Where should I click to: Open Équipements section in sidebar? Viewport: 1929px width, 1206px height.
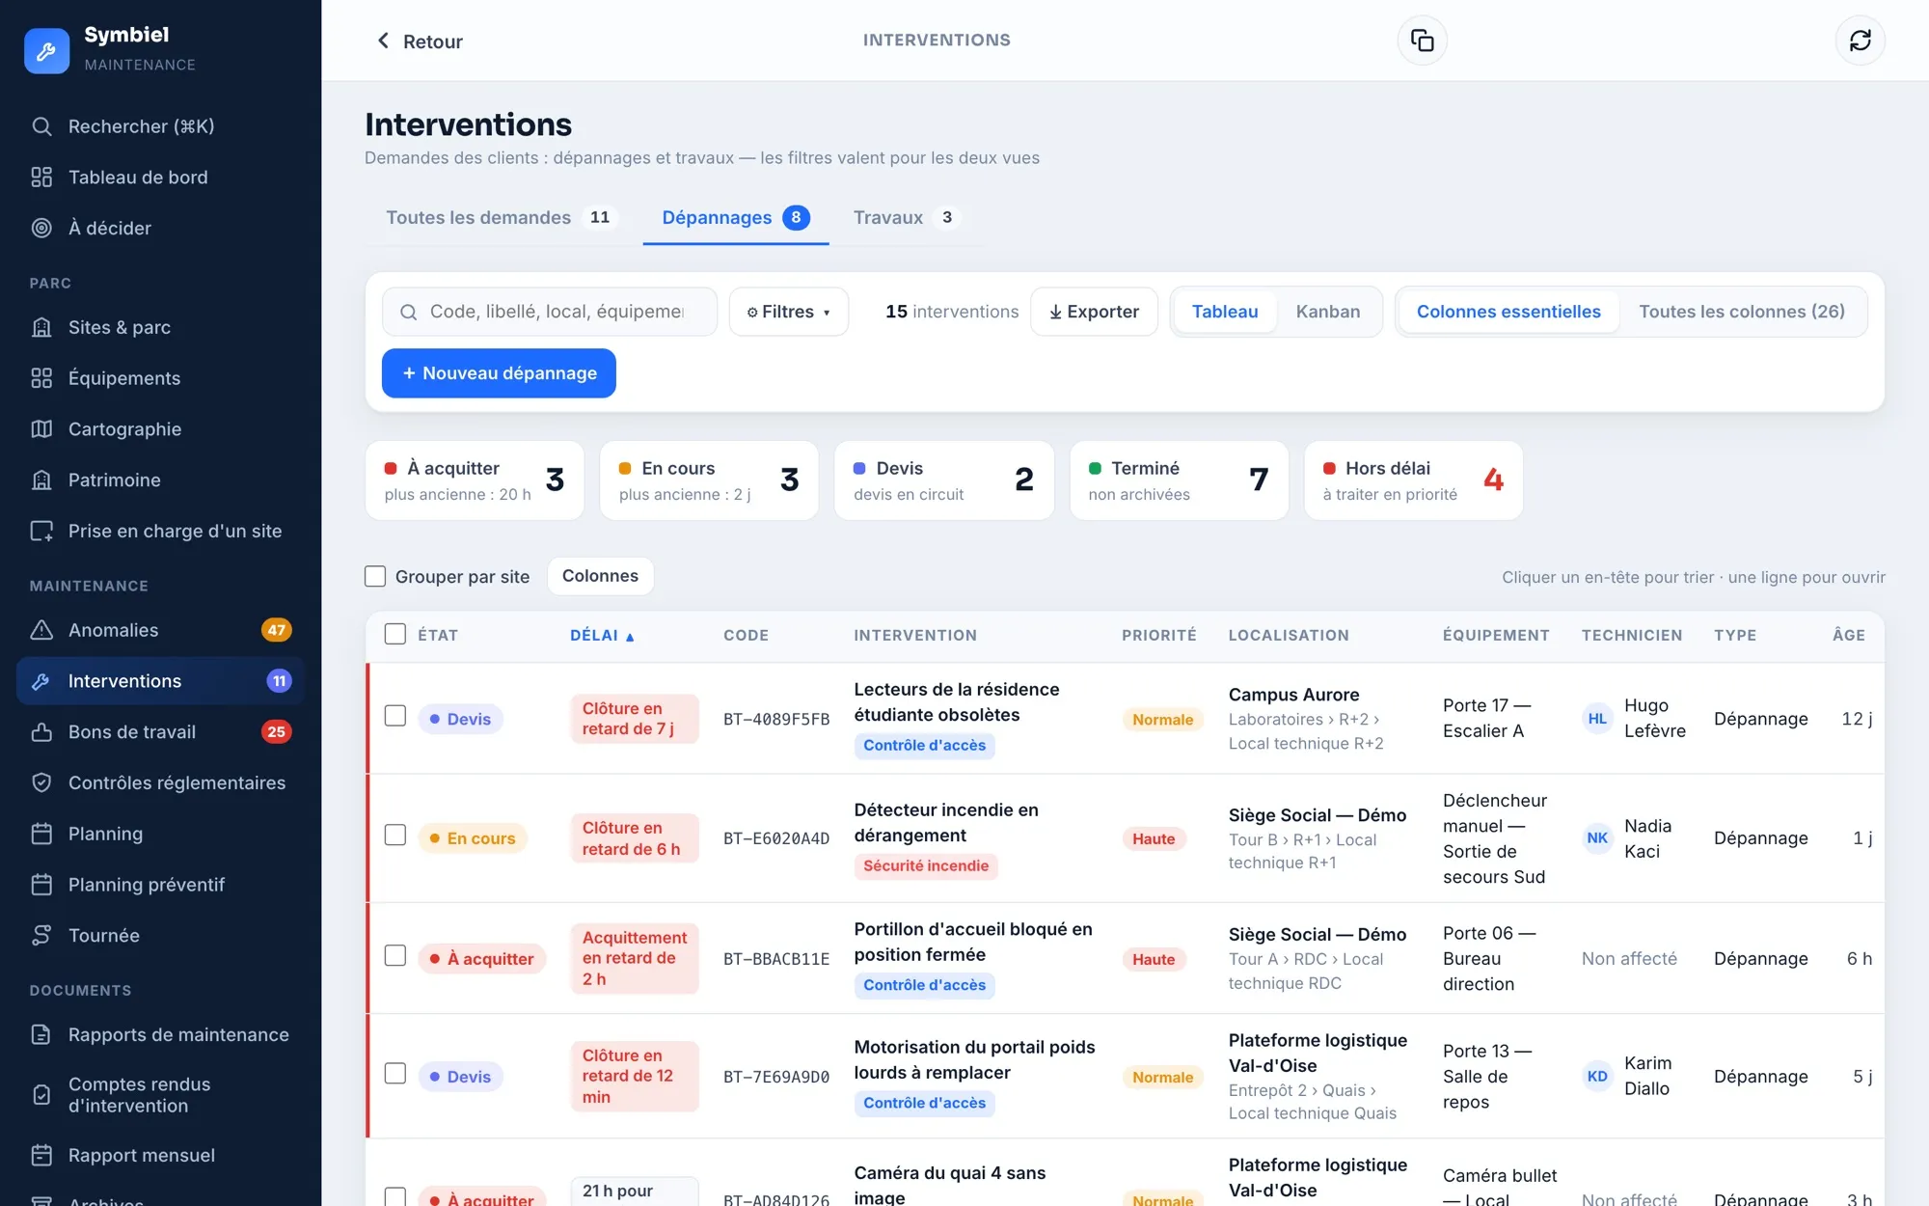point(160,378)
